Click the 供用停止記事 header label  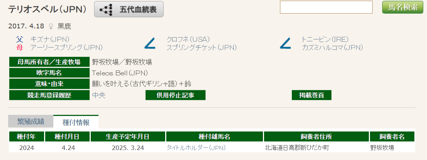pyautogui.click(x=176, y=95)
